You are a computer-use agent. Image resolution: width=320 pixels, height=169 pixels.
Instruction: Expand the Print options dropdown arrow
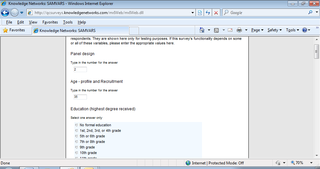pos(246,30)
